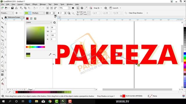Open the Presets dropdown

tap(7, 13)
